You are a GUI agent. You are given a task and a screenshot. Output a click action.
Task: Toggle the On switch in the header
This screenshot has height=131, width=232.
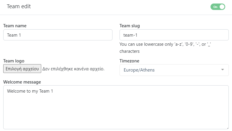[x=218, y=7]
